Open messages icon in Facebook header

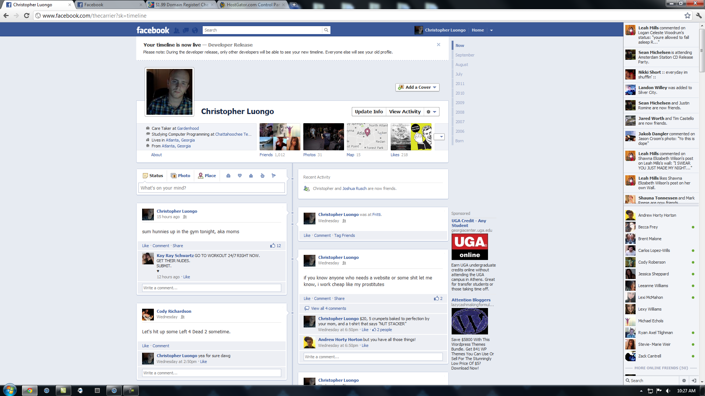186,30
